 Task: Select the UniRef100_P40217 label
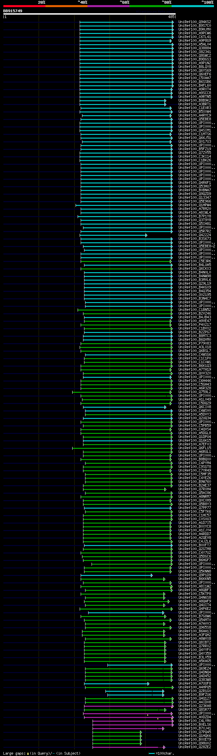(195, 324)
